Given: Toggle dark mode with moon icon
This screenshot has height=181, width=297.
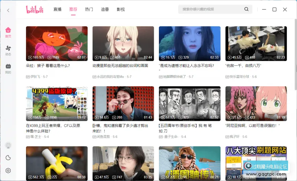Looking at the screenshot, I should click(8, 158).
